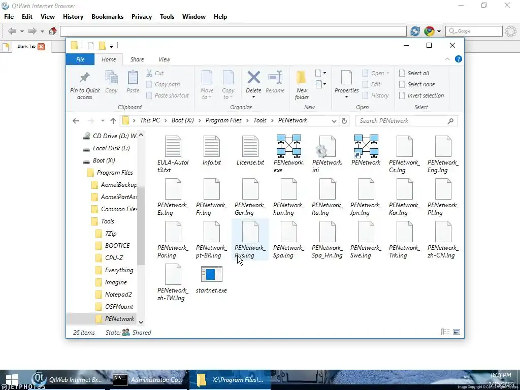
Task: Close the Blank Tab in QtWeb
Action: (41, 46)
